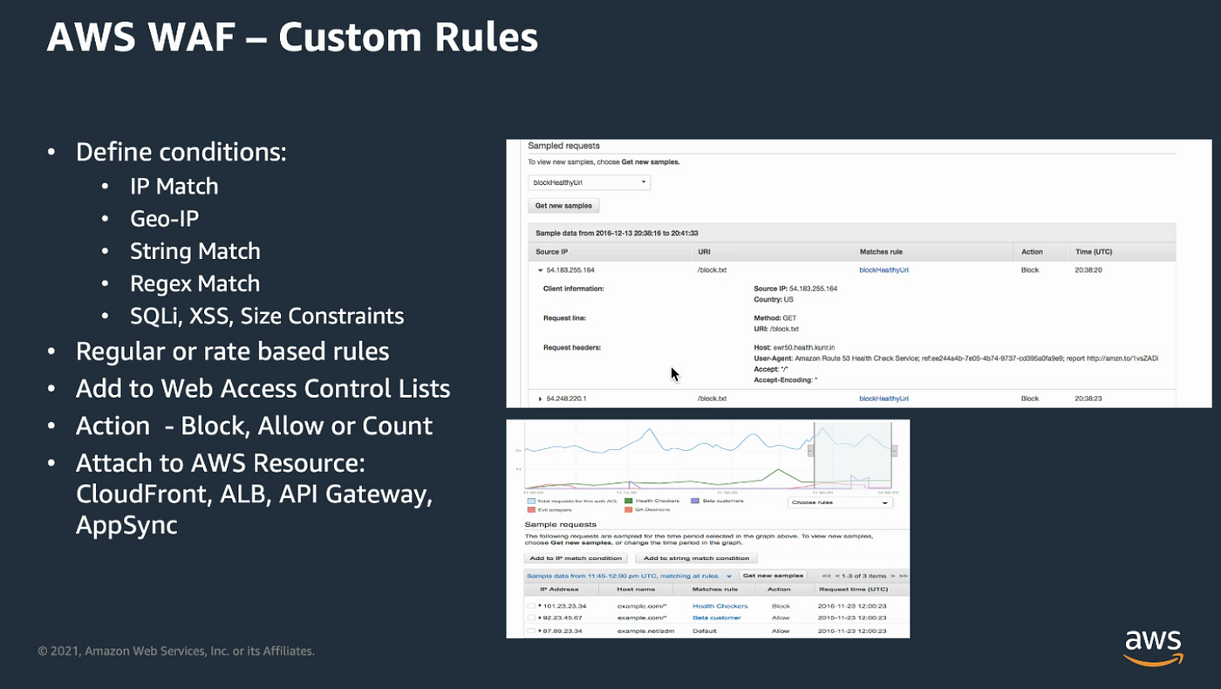Image resolution: width=1221 pixels, height=689 pixels.
Task: Click the AWS WAF – Custom Rules title
Action: (291, 37)
